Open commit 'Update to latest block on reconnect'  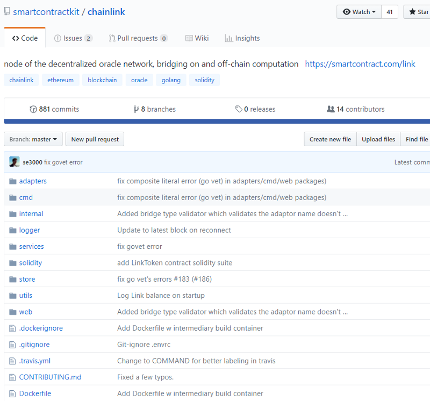click(x=174, y=231)
